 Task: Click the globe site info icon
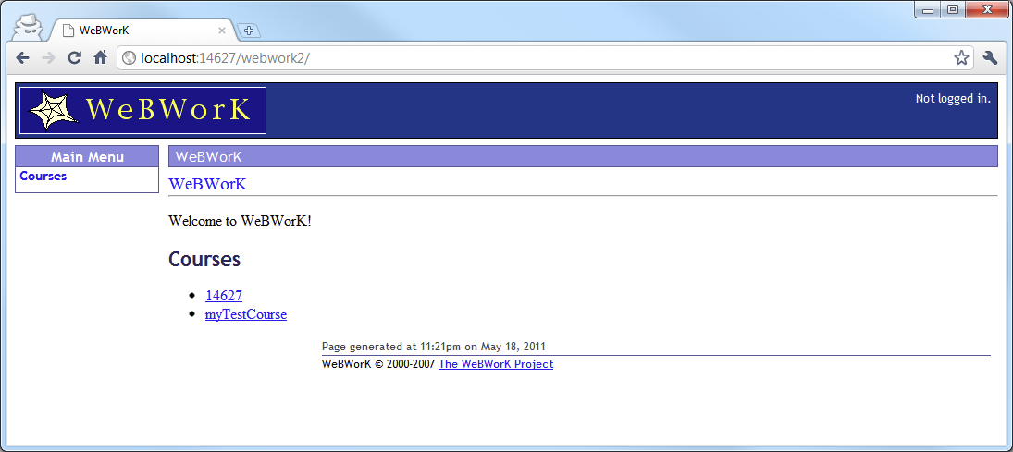click(x=129, y=58)
